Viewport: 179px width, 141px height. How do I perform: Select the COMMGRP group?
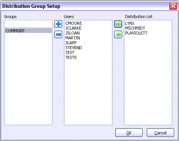click(x=28, y=31)
